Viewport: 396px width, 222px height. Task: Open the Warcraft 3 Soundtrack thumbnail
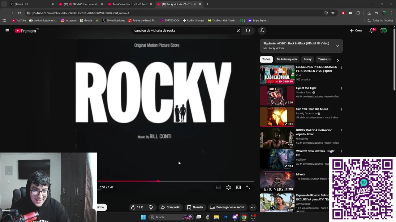pos(277,159)
